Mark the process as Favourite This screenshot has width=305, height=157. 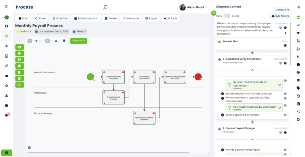click(131, 18)
